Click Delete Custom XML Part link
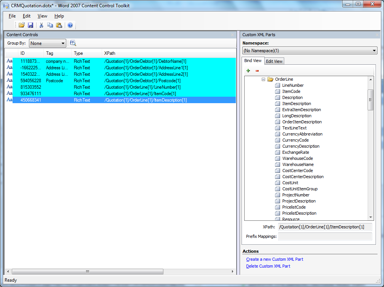This screenshot has width=384, height=287. (268, 266)
